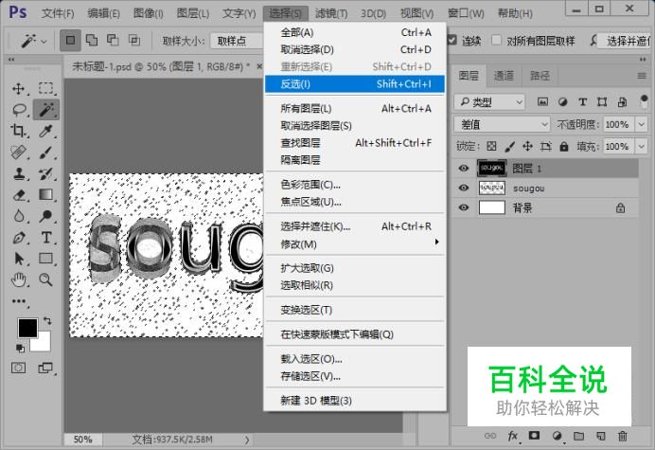Lock all layer attributes icon
The image size is (655, 450).
point(564,146)
